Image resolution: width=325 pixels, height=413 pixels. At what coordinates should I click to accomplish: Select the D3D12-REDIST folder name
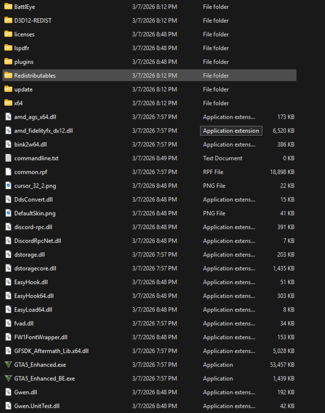click(x=33, y=20)
